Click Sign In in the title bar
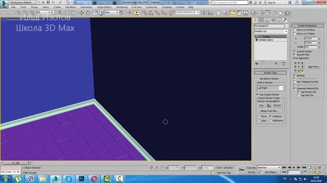The height and width of the screenshot is (183, 327). click(271, 3)
